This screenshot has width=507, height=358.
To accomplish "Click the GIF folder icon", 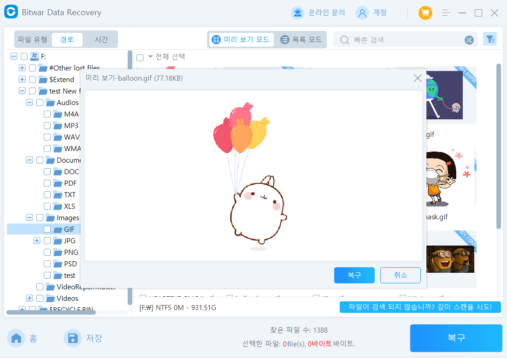I will click(x=58, y=229).
